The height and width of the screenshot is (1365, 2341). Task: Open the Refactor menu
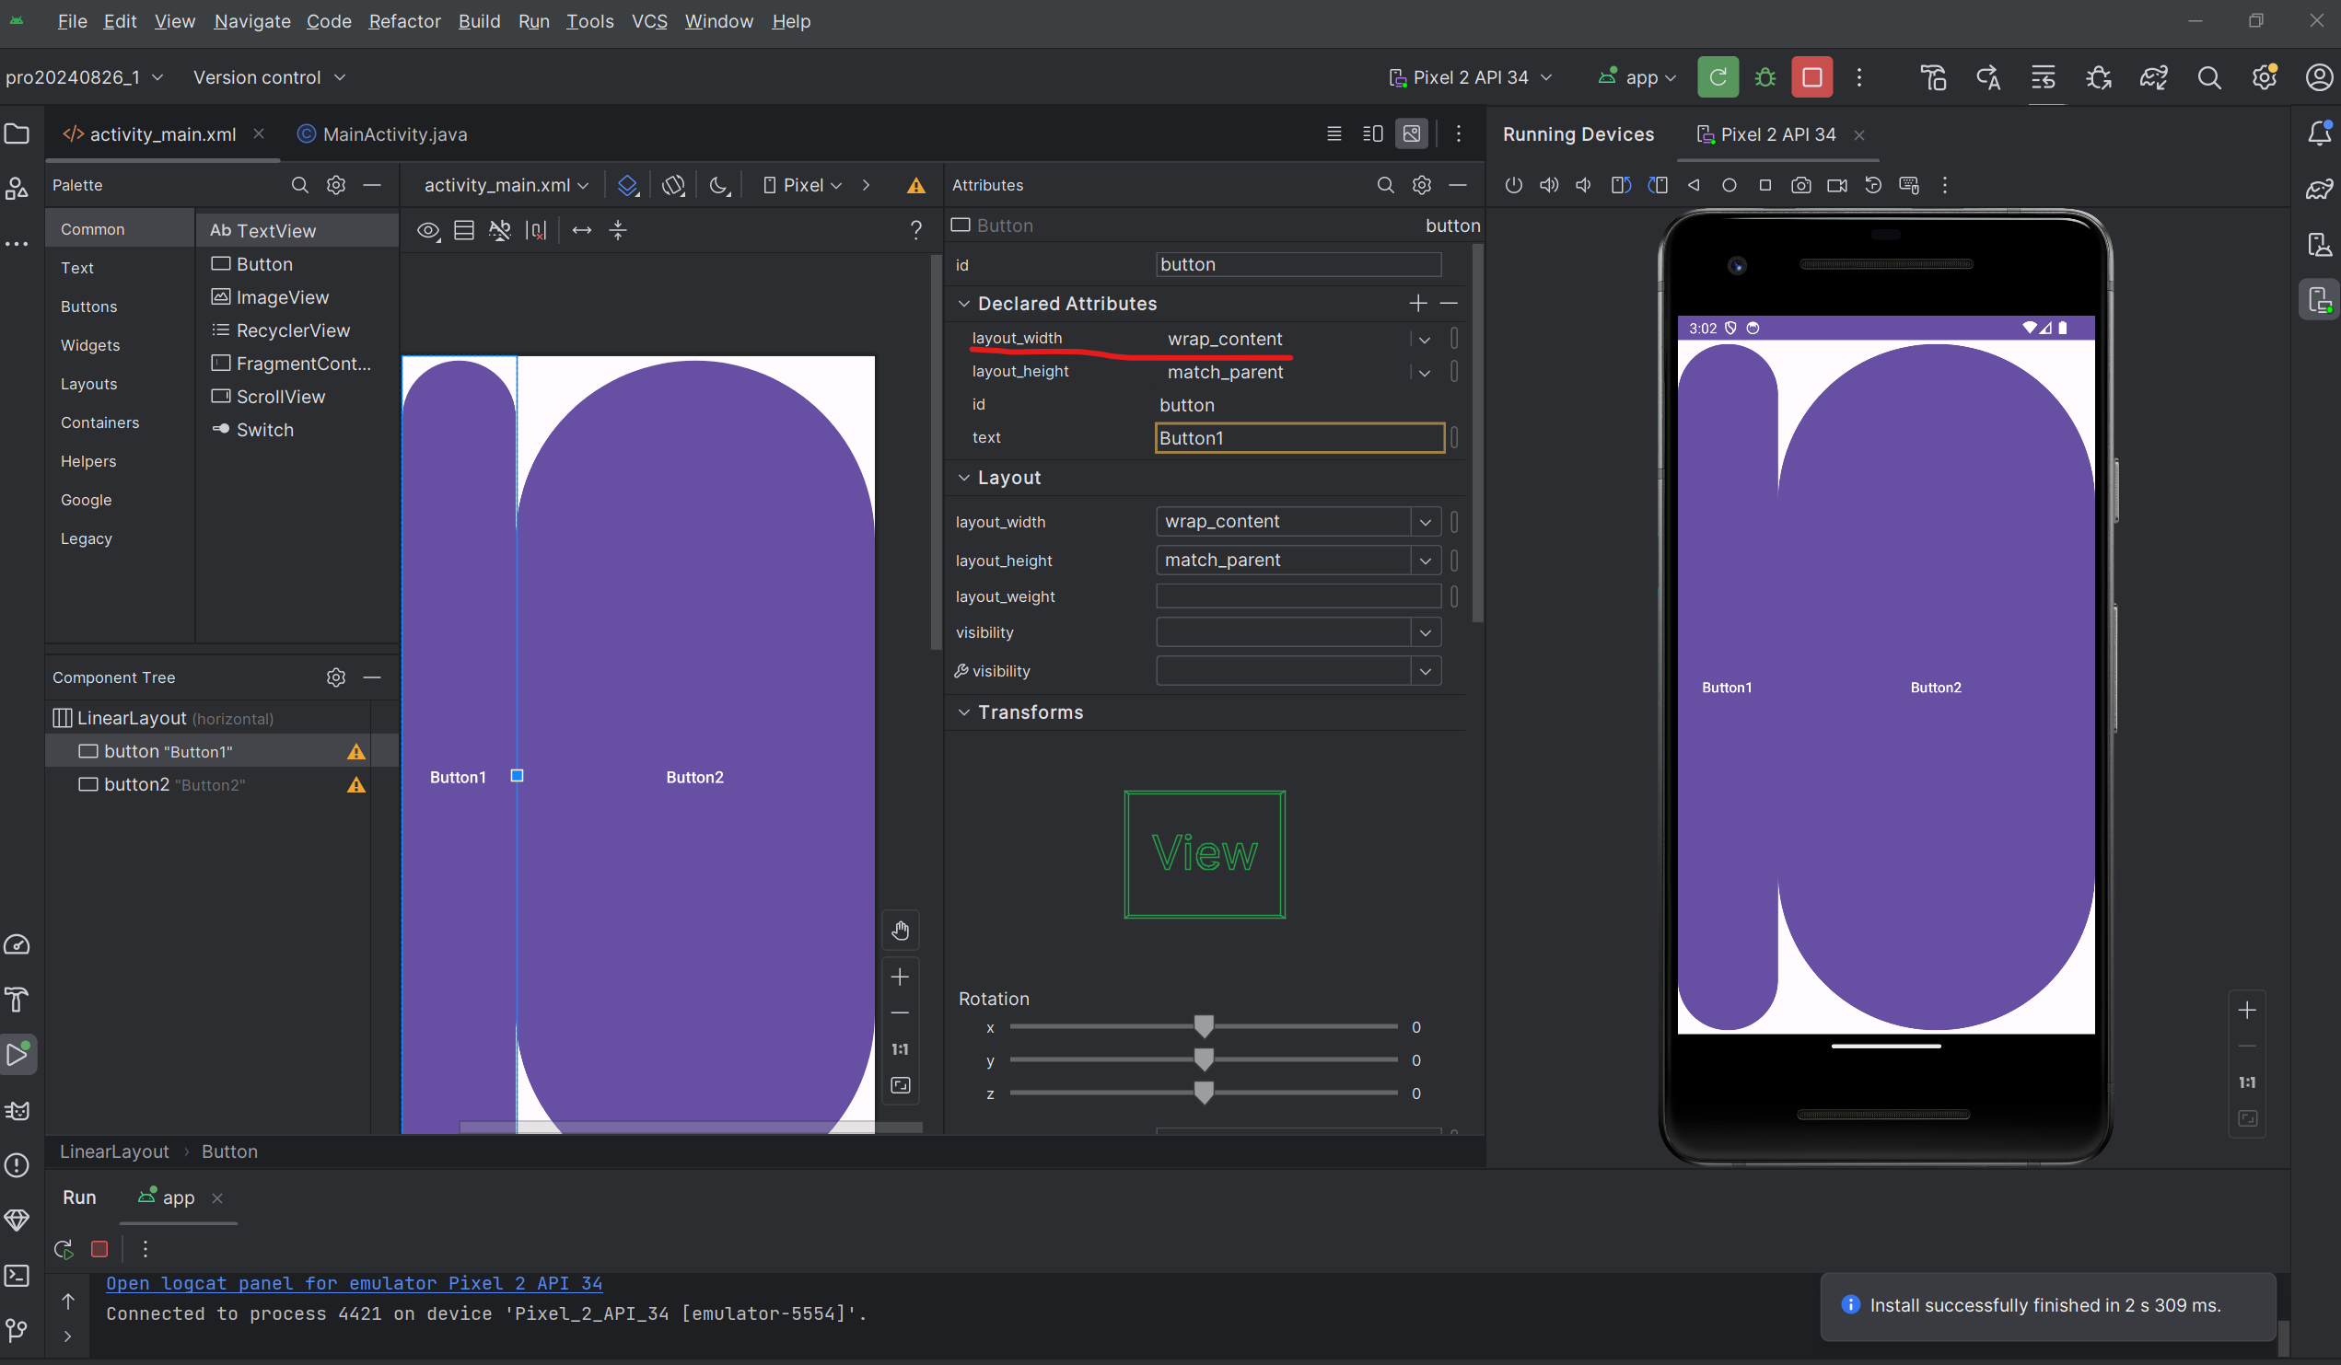point(404,20)
